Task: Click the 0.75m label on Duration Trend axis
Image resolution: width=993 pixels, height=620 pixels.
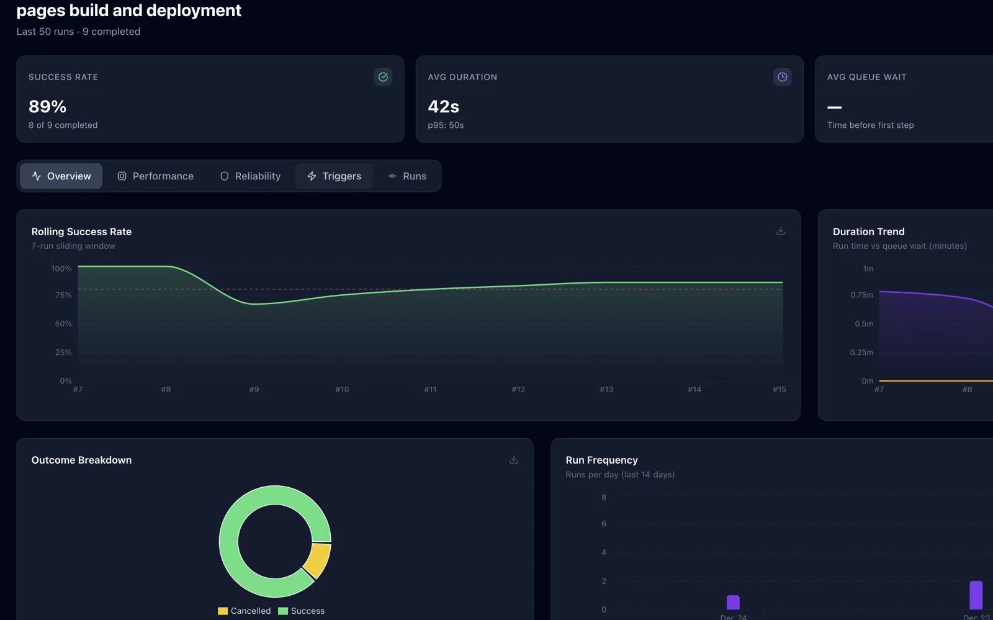Action: 861,295
